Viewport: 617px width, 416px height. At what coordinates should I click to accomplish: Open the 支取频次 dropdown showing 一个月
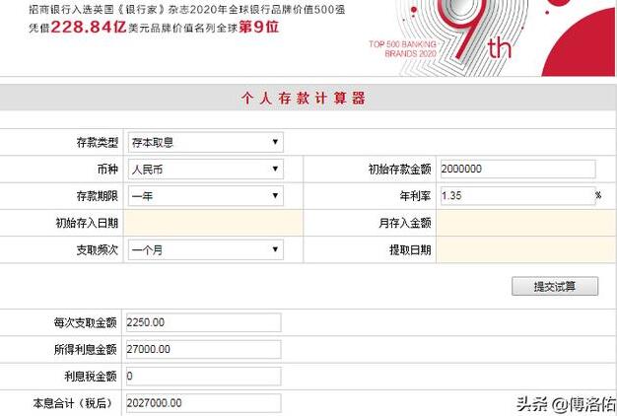[205, 249]
